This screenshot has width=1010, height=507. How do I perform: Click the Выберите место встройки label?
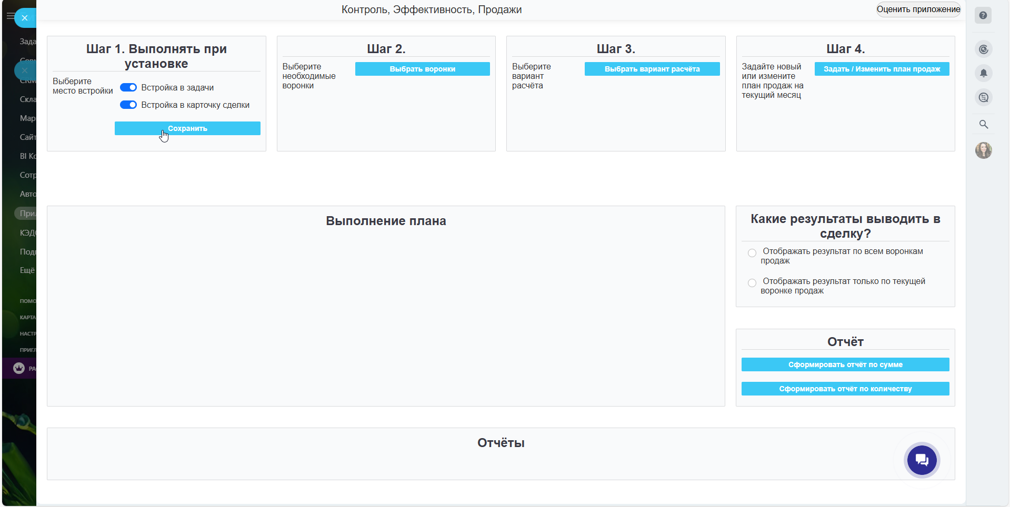tap(83, 86)
